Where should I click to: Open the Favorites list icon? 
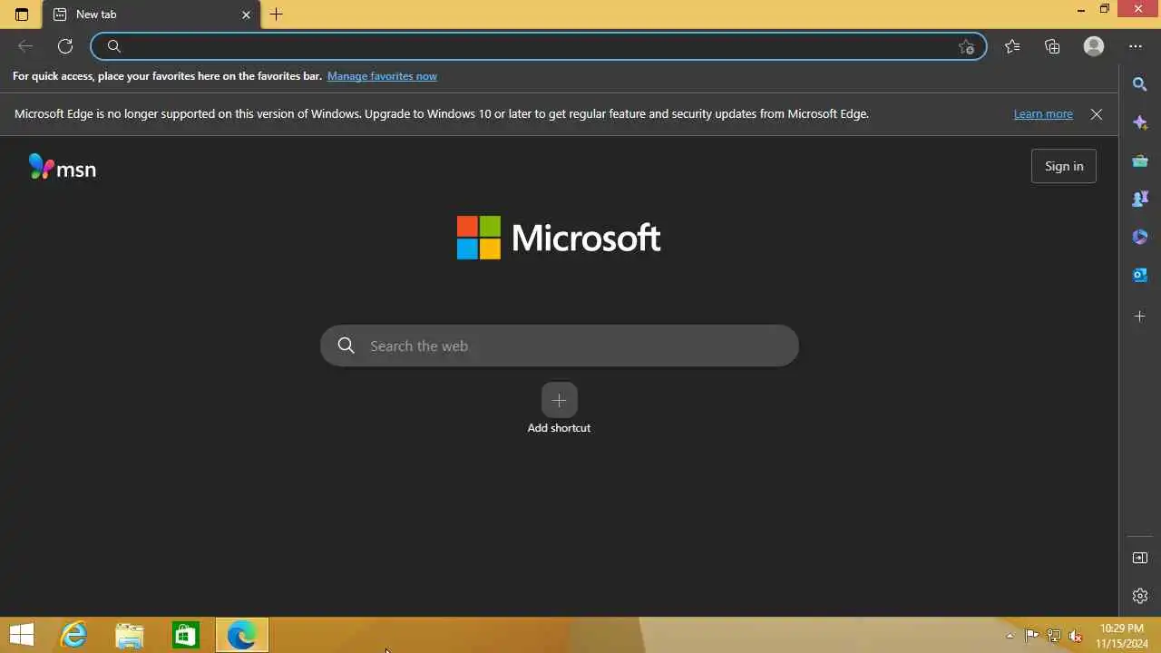pyautogui.click(x=1012, y=46)
